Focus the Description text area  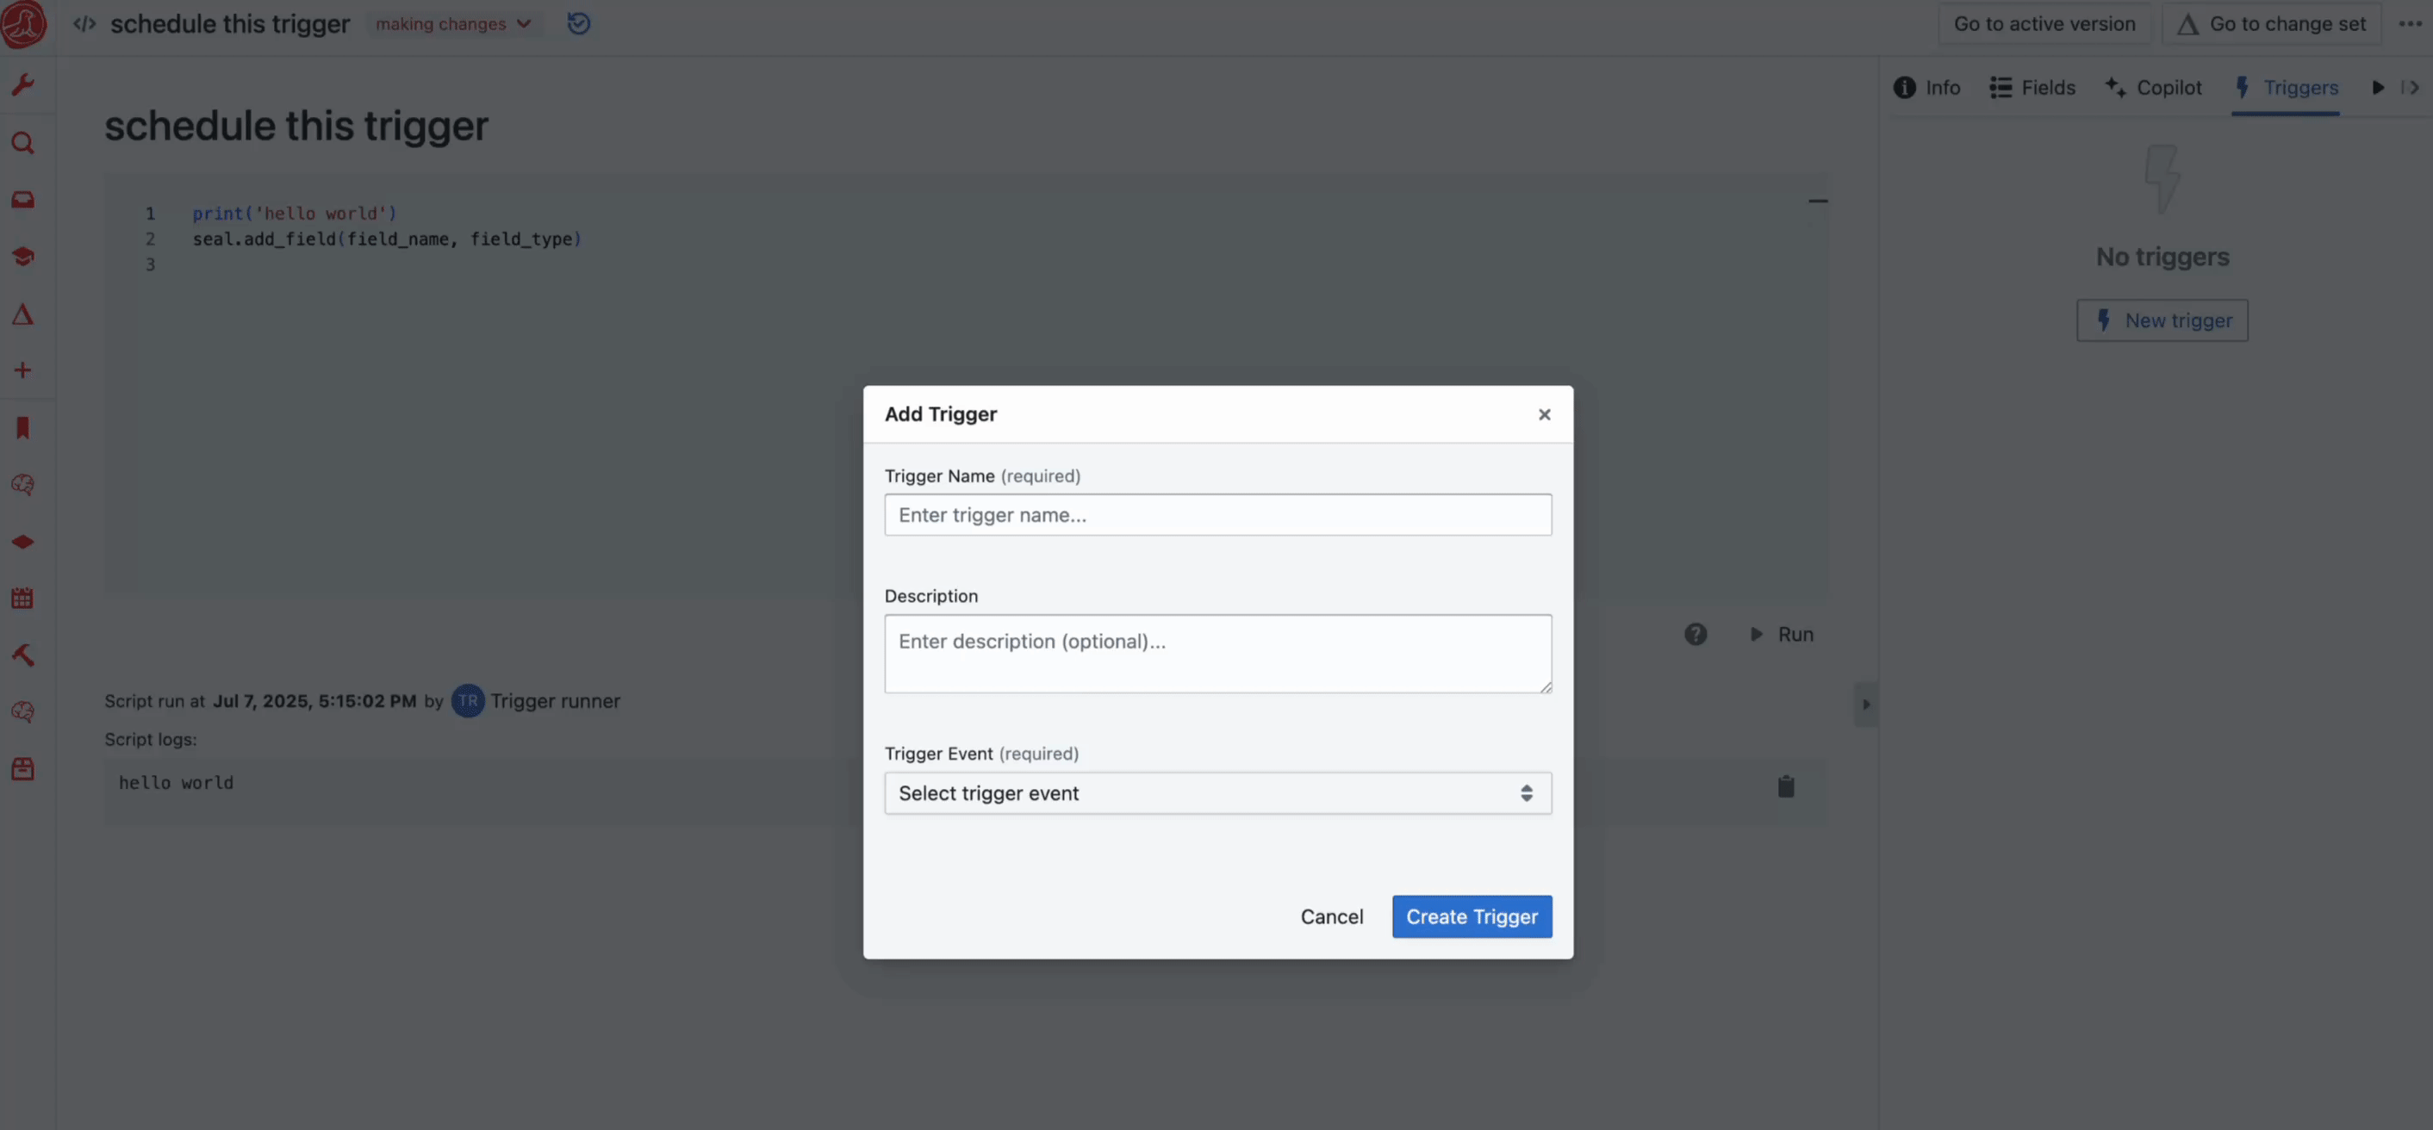click(x=1216, y=653)
